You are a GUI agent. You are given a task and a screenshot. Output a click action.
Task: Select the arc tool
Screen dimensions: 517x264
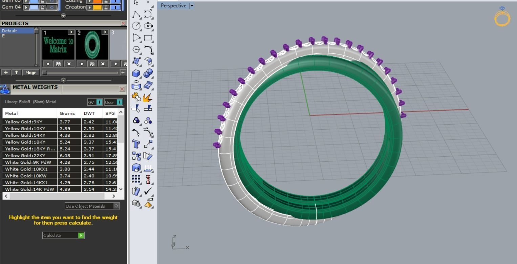pyautogui.click(x=136, y=38)
